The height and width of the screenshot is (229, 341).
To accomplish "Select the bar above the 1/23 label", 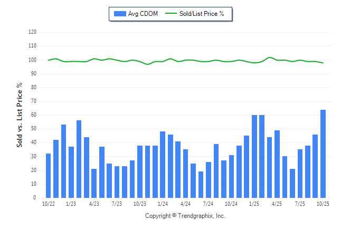I will [x=71, y=172].
